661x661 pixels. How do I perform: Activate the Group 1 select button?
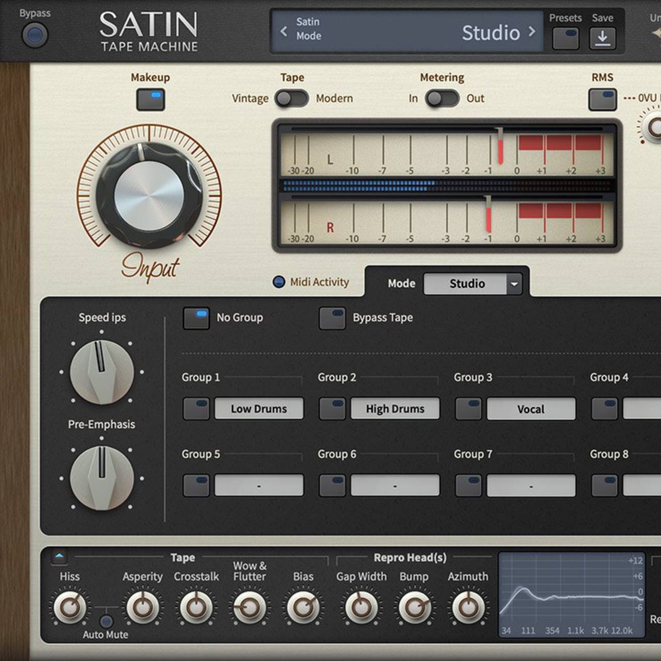(196, 408)
